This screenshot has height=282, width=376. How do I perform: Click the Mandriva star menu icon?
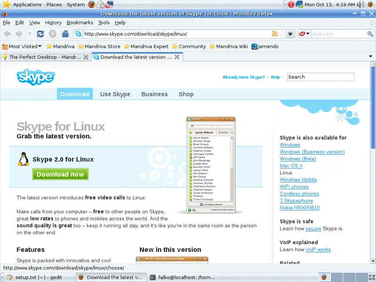[x=7, y=4]
